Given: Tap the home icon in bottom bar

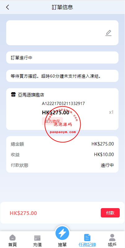Looking at the screenshot, I should tap(12, 238).
